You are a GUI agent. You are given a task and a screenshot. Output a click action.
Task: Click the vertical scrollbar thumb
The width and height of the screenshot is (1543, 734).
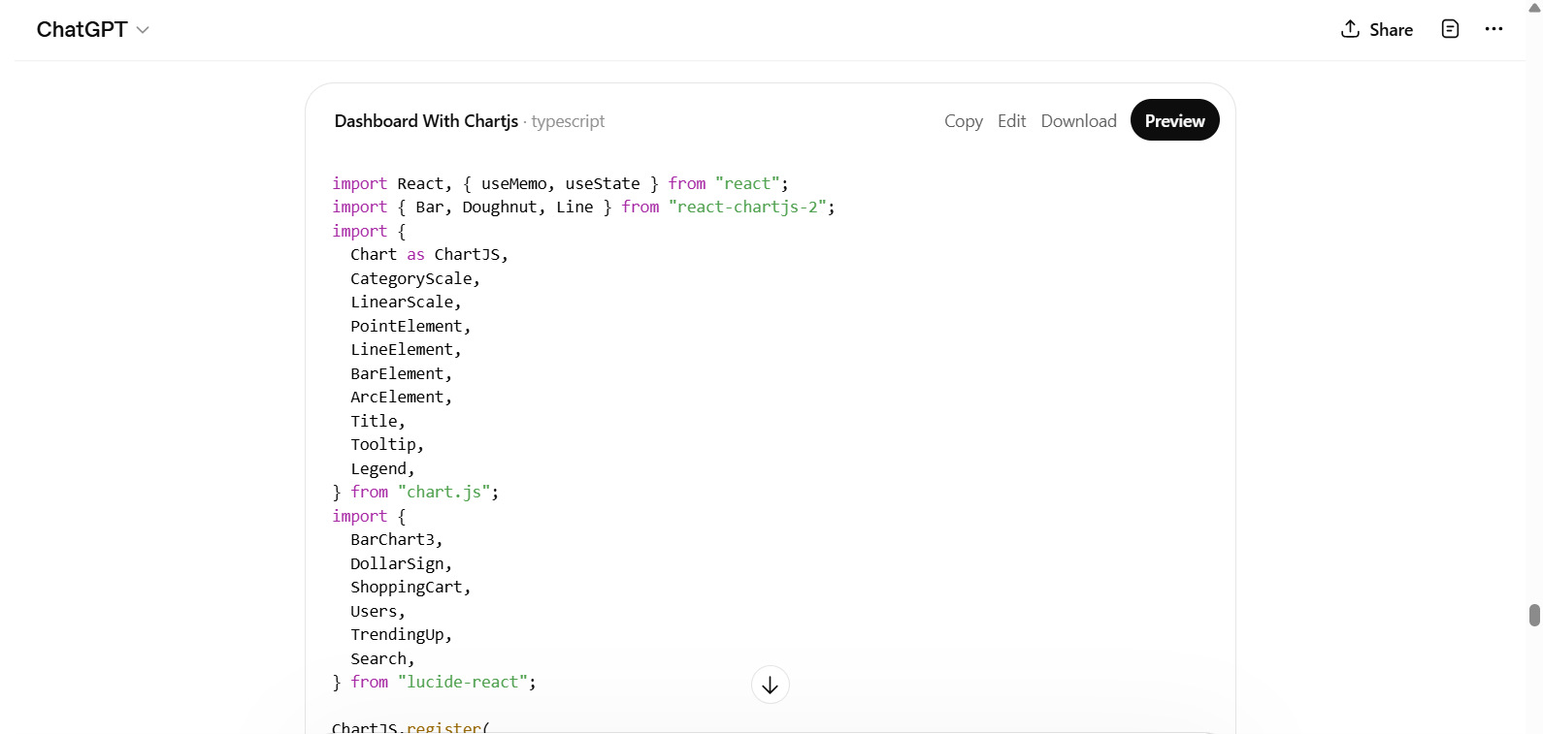(x=1534, y=615)
